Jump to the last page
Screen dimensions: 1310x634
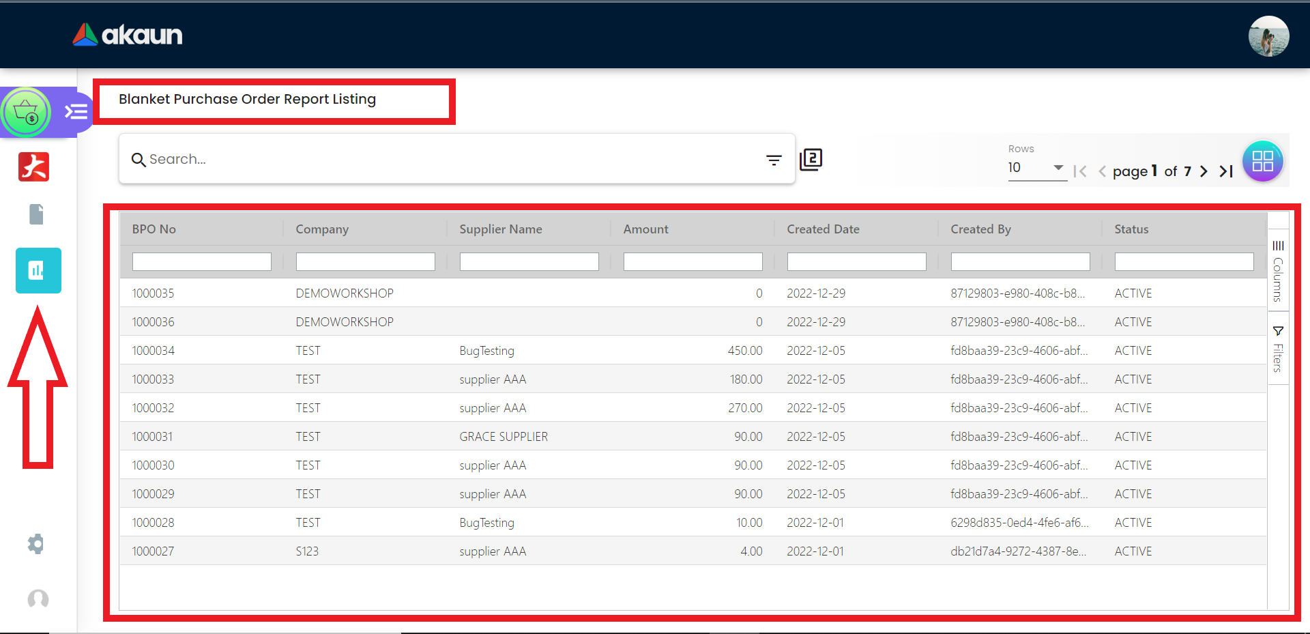tap(1226, 171)
